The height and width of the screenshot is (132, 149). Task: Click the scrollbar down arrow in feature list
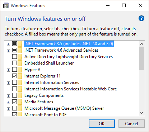[142, 113]
